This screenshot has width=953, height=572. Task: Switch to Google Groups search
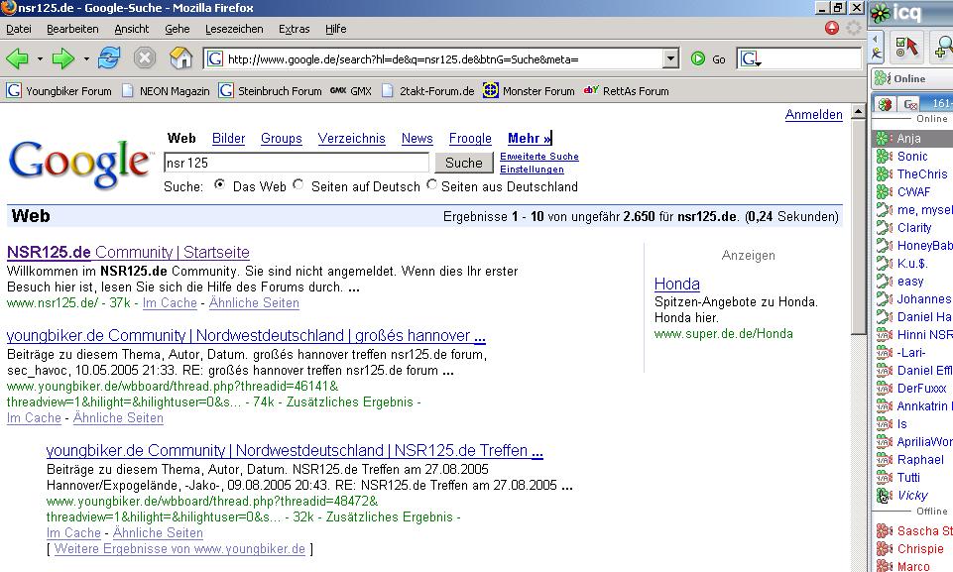tap(282, 139)
